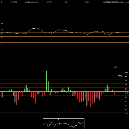Click the "SI & MR" header text
This screenshot has width=129, height=129.
coord(14,2)
